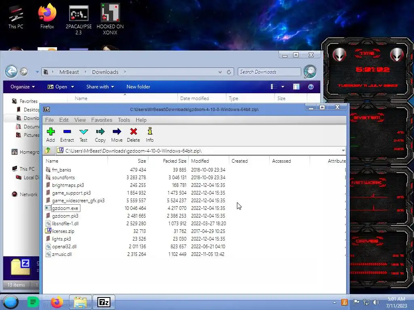Image resolution: width=414 pixels, height=310 pixels.
Task: Open the Help menu in 7-Zip
Action: click(x=141, y=120)
